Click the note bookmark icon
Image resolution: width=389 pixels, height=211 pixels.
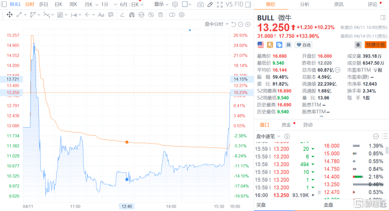[288, 45]
